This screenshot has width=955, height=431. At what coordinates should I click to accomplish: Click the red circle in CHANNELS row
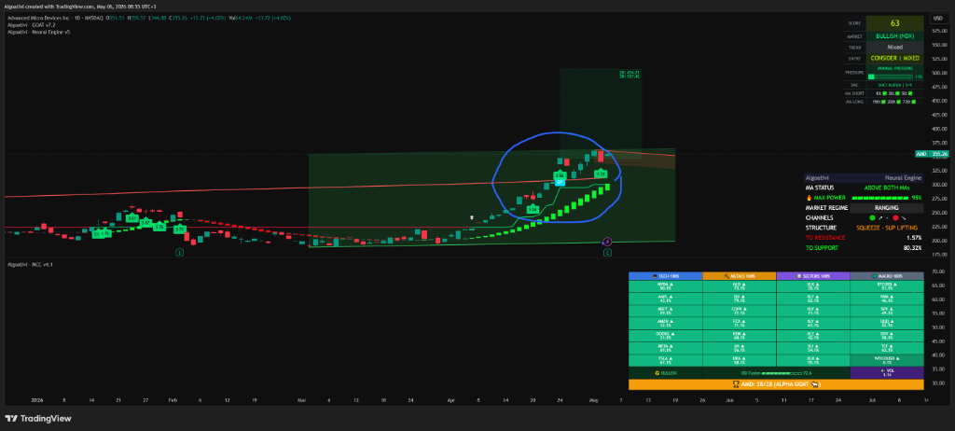(x=895, y=217)
